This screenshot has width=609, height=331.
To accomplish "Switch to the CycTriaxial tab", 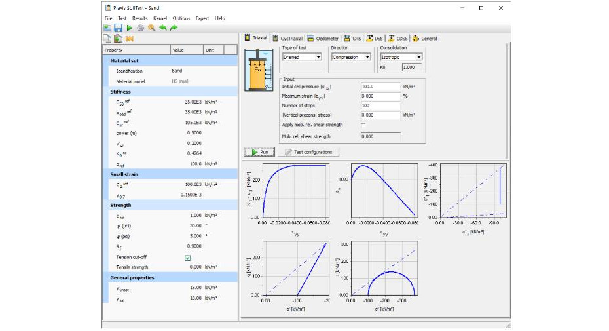I will [x=289, y=39].
